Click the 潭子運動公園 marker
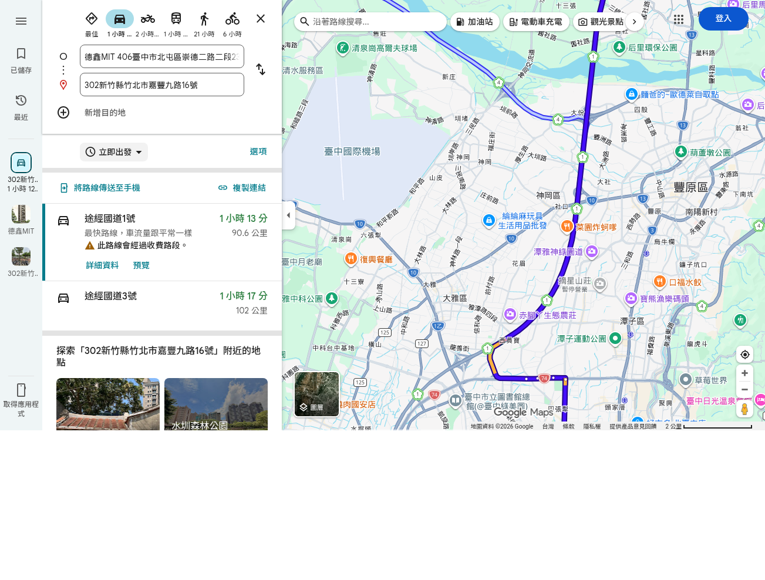Viewport: 765px width, 580px height. [615, 338]
